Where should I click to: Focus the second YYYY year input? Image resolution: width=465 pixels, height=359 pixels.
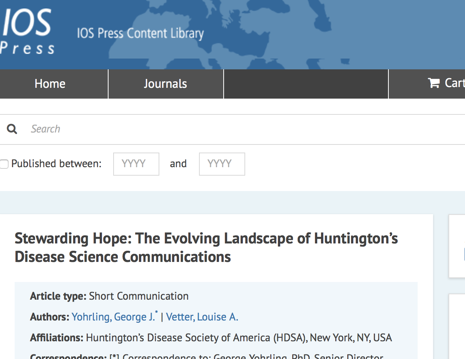(222, 164)
